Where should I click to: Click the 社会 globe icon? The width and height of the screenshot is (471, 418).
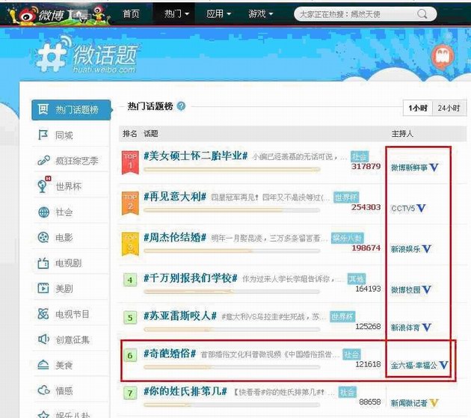coord(43,212)
